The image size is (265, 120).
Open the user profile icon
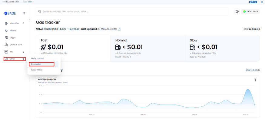tap(237, 11)
